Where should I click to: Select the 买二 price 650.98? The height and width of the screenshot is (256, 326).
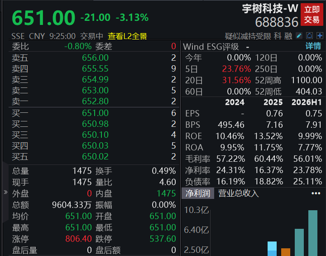tap(95, 124)
